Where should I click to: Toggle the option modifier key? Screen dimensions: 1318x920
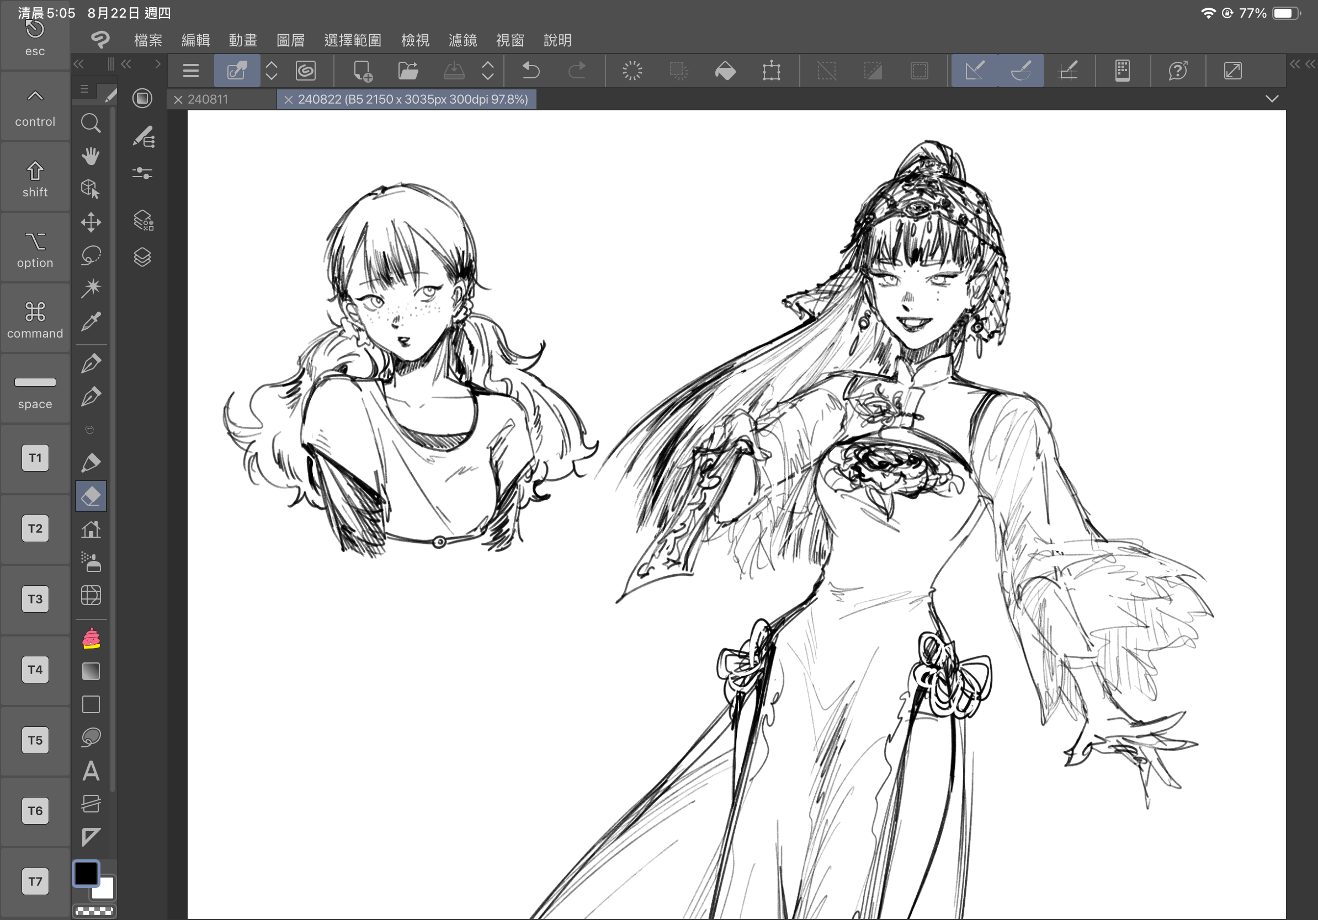click(x=35, y=248)
